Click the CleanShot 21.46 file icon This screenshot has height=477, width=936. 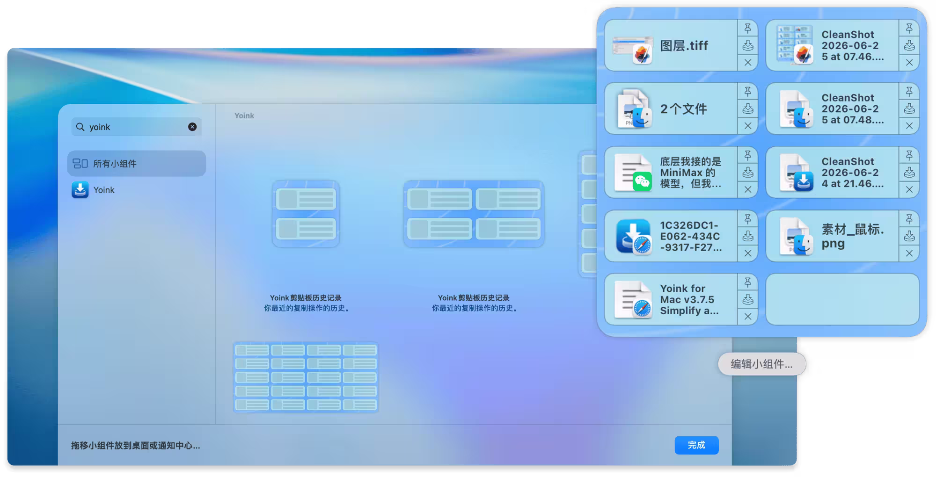[797, 173]
